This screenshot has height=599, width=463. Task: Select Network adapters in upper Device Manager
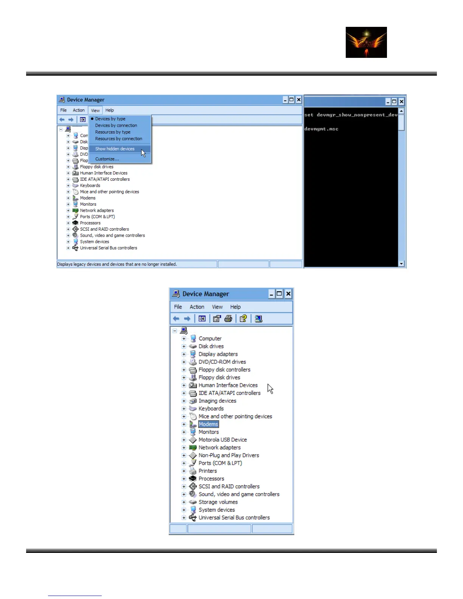[97, 211]
